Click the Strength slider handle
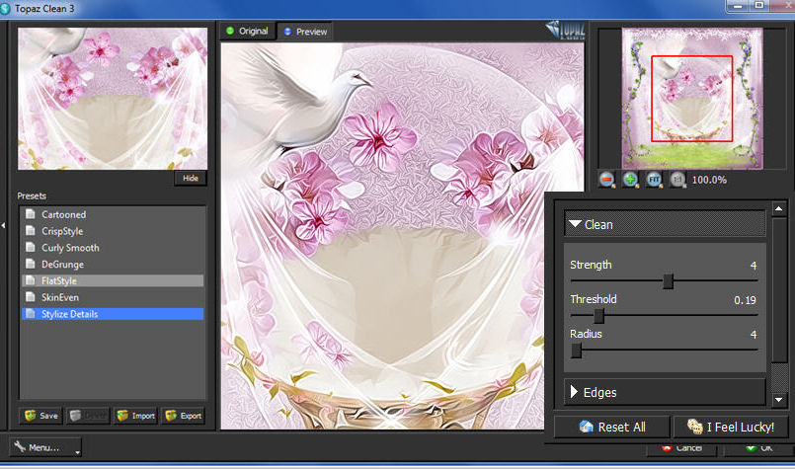 (669, 280)
